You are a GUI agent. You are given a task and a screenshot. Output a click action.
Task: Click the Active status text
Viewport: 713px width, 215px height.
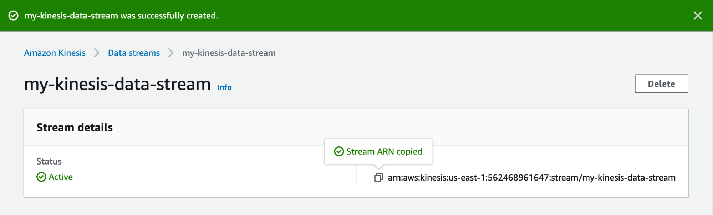point(61,177)
